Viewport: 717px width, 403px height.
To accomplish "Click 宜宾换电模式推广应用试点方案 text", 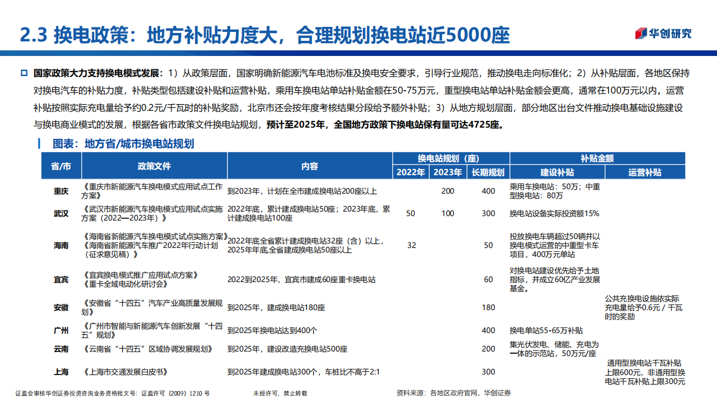I will point(139,275).
